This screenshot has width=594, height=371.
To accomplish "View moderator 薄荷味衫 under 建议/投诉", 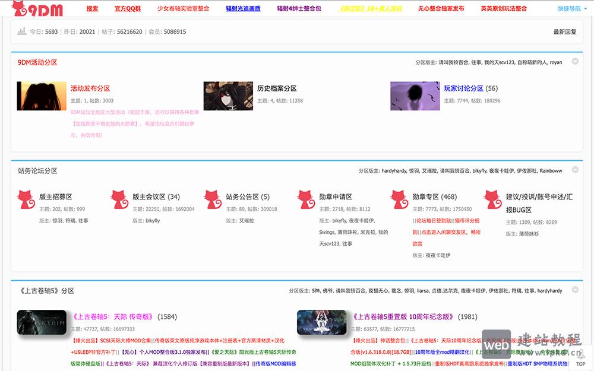I will coord(529,234).
